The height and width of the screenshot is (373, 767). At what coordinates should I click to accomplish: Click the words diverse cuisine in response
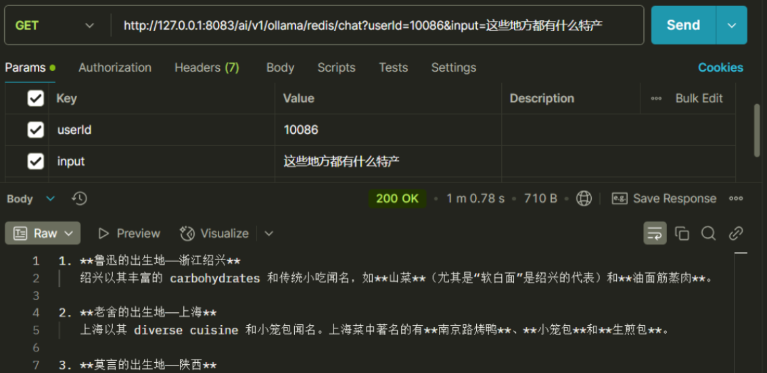click(186, 330)
